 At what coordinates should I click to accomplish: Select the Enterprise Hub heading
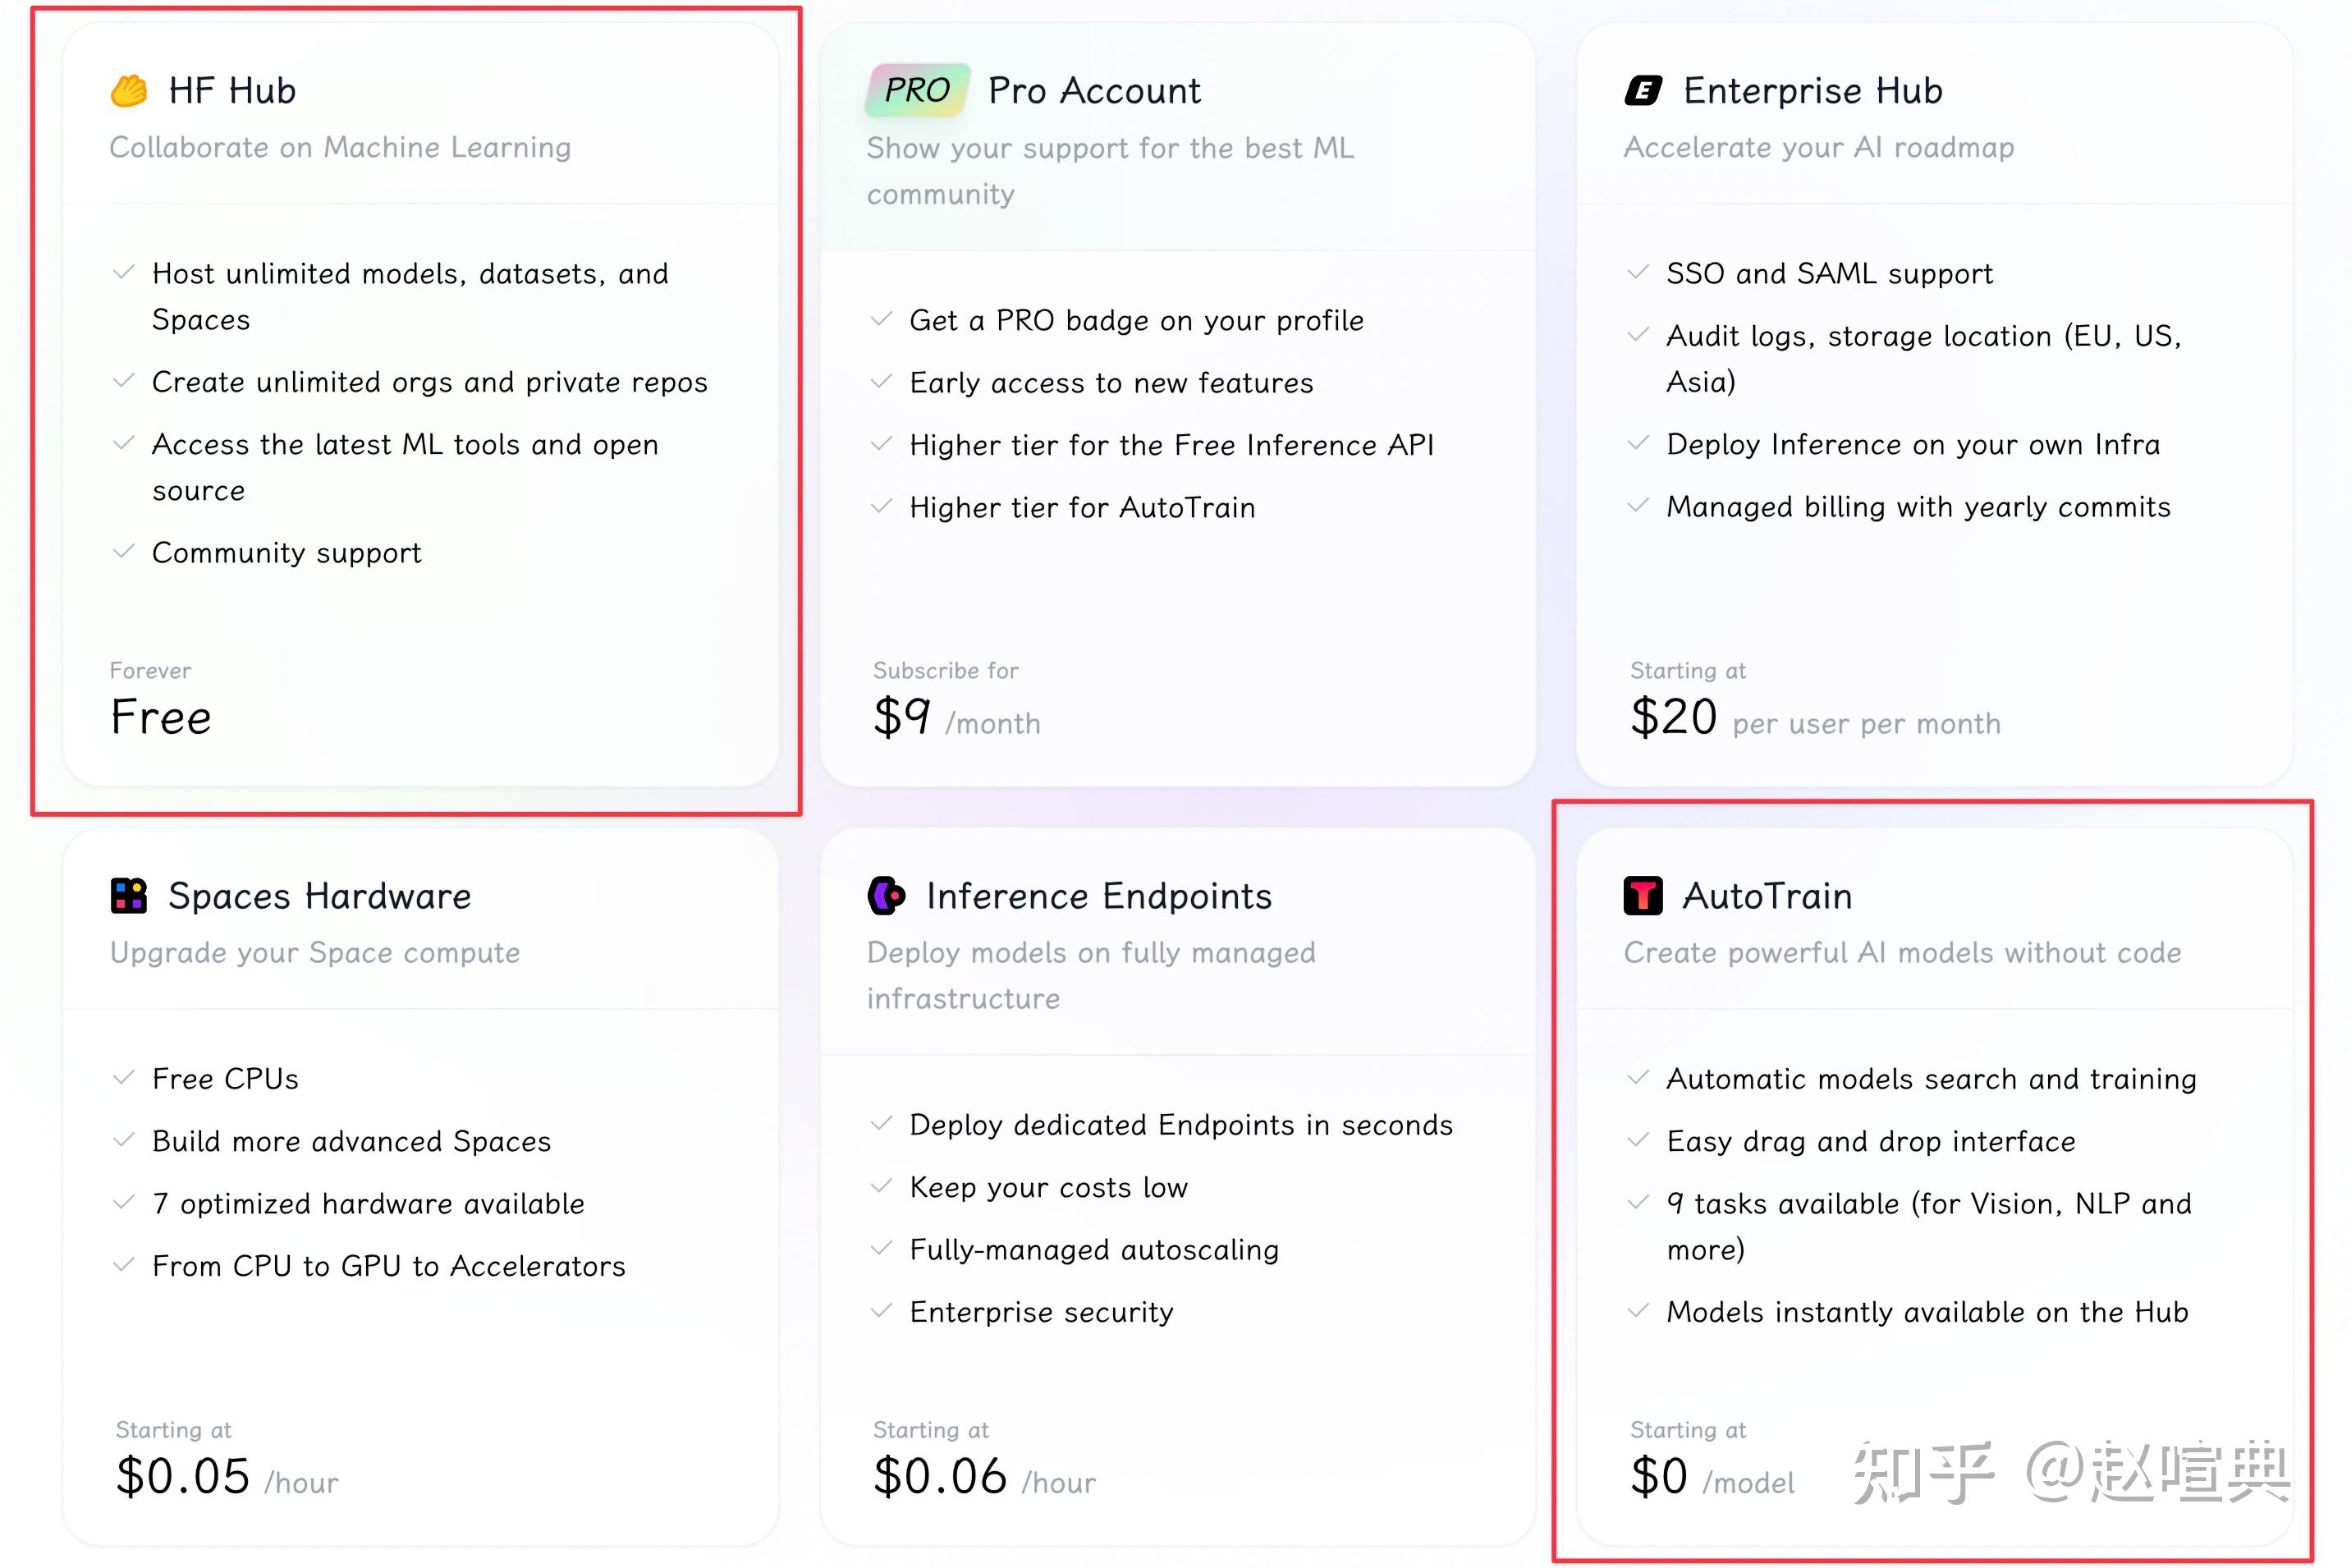click(x=1812, y=91)
